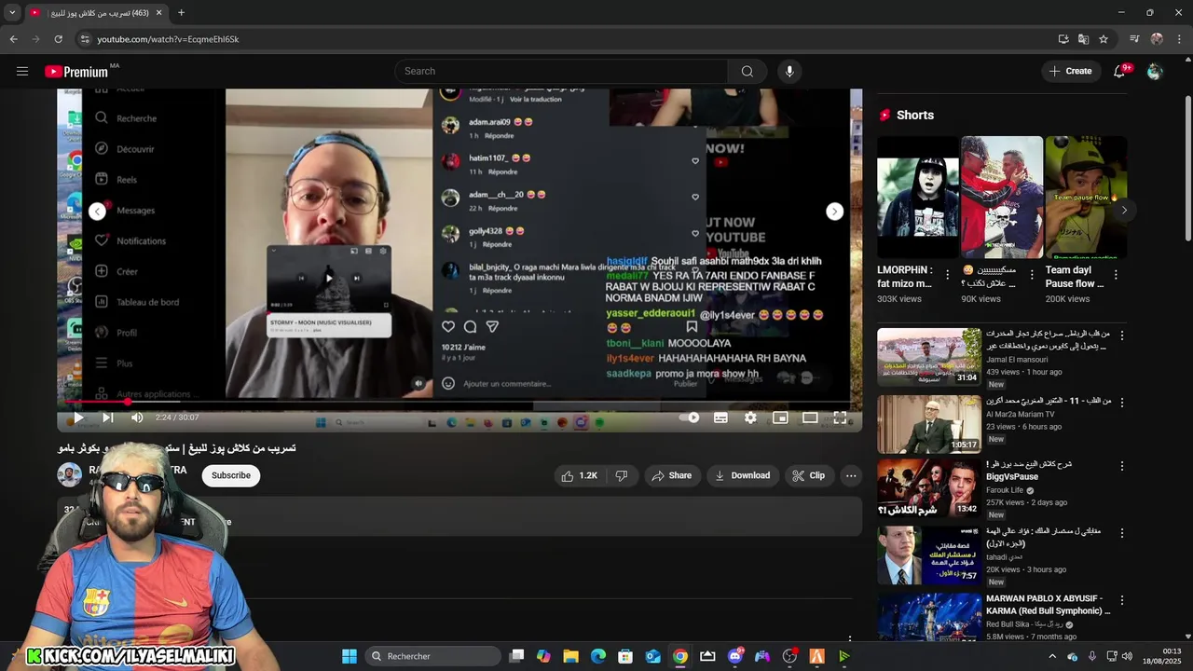Seek on the video progress bar
Image resolution: width=1193 pixels, height=671 pixels.
tap(459, 403)
